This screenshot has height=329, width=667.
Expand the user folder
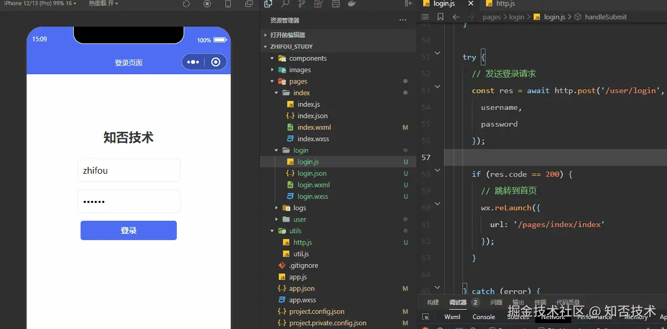click(x=300, y=219)
